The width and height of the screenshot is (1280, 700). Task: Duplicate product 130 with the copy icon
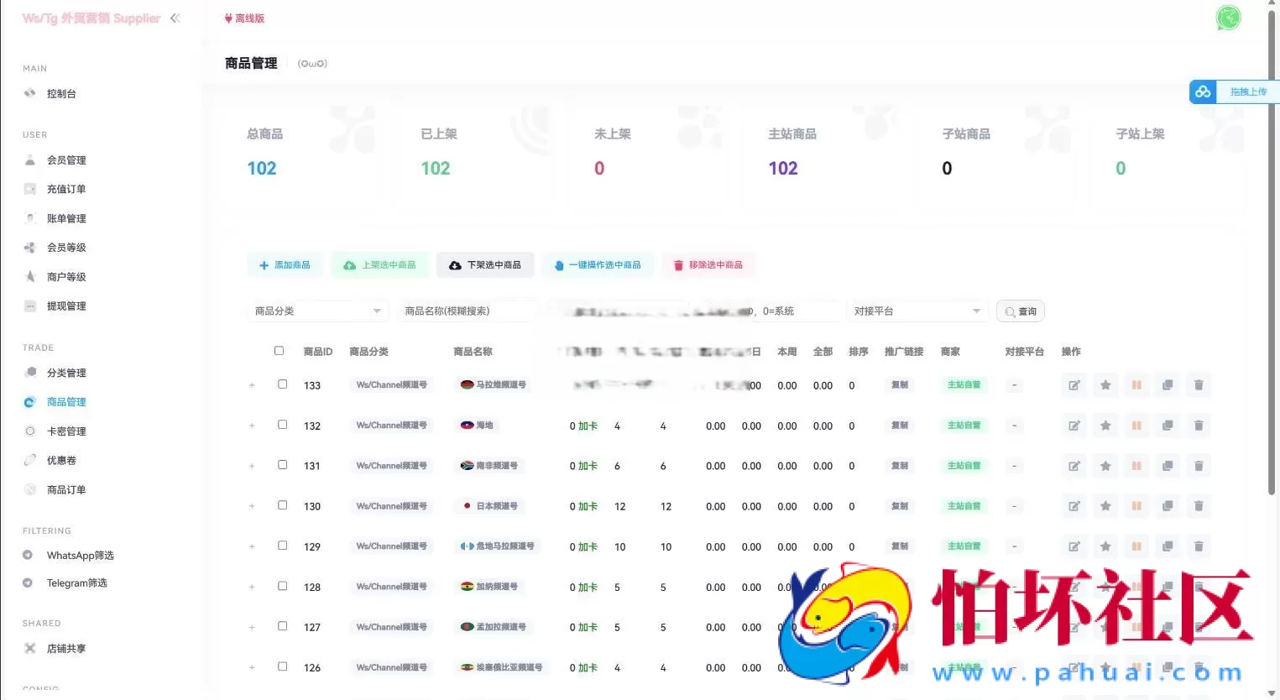(1167, 506)
